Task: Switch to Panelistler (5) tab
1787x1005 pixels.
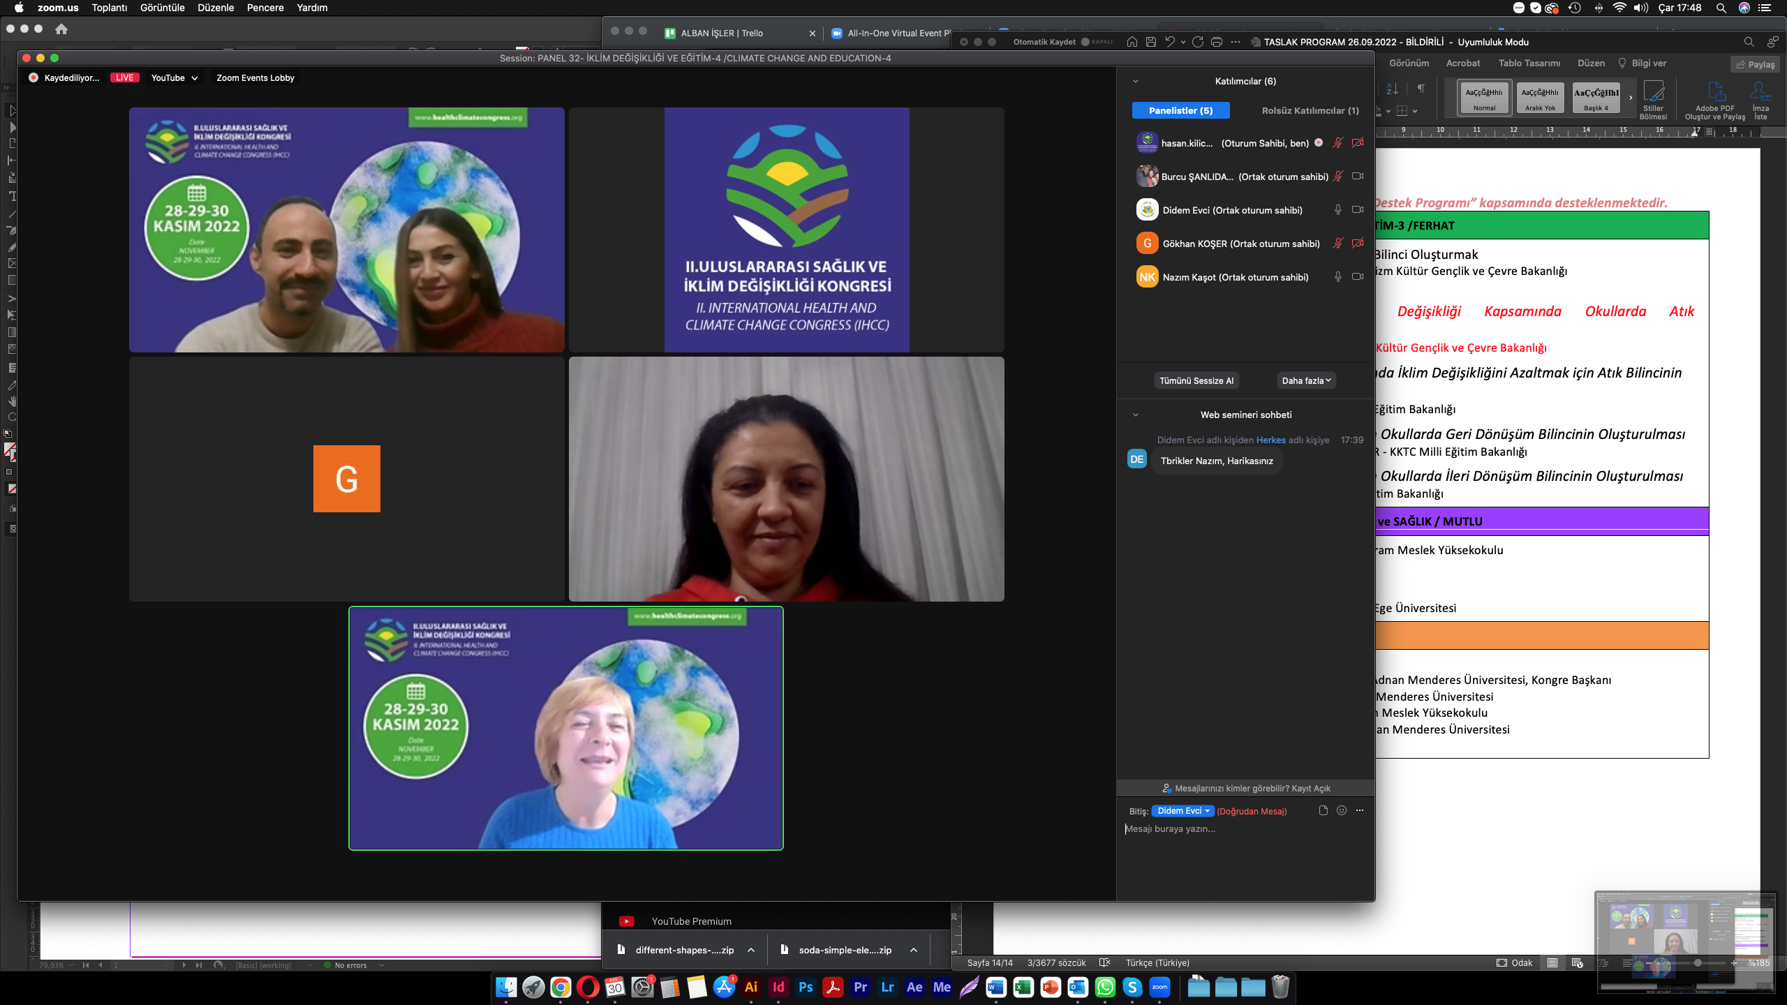Action: (1181, 111)
